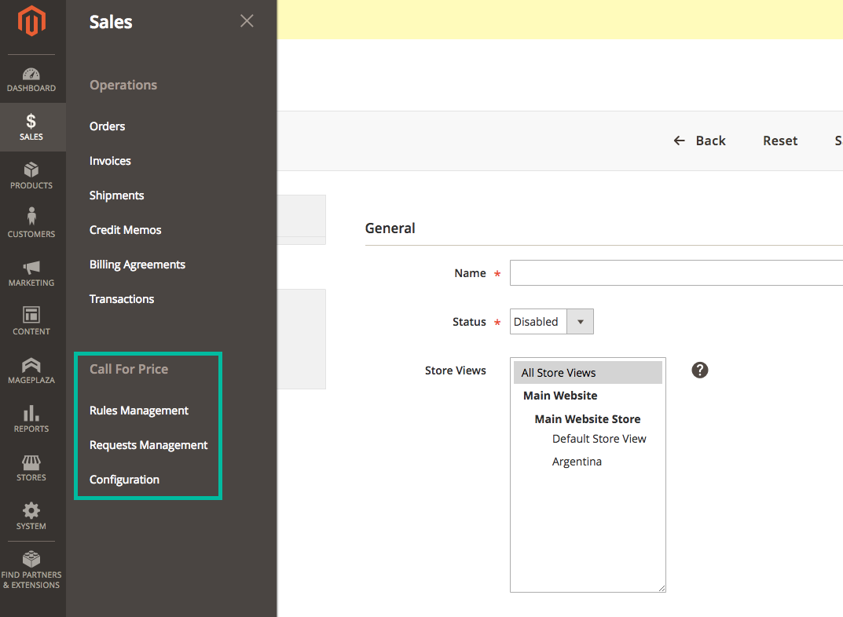Select Default Store View from the list

[599, 439]
